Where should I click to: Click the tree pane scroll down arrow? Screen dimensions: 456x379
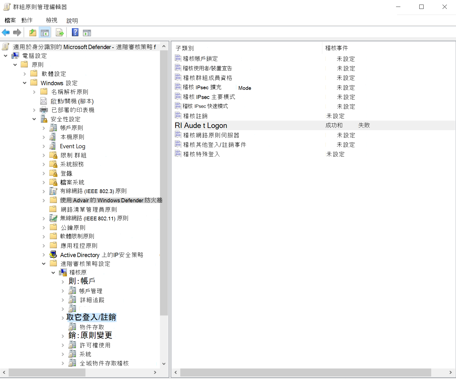[x=164, y=364]
